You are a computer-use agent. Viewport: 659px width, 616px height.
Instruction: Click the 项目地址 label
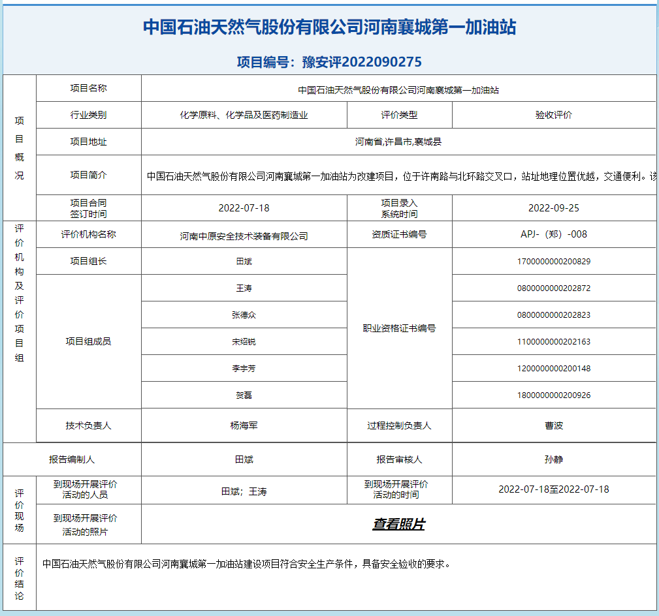click(88, 142)
